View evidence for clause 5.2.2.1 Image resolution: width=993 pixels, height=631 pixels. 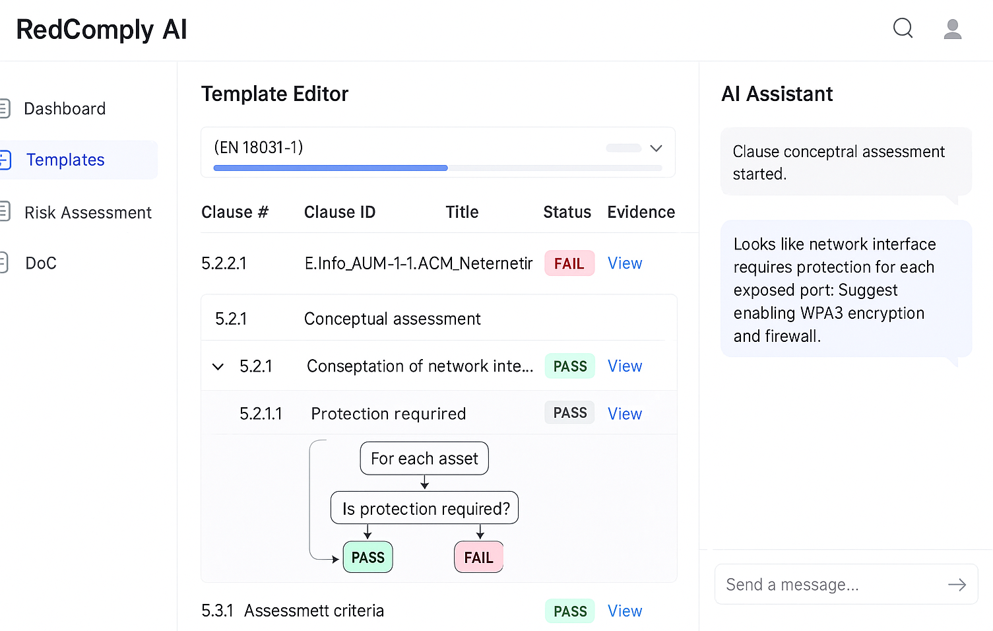(x=624, y=263)
